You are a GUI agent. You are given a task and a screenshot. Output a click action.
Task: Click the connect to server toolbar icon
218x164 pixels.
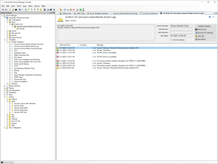(x=3, y=10)
